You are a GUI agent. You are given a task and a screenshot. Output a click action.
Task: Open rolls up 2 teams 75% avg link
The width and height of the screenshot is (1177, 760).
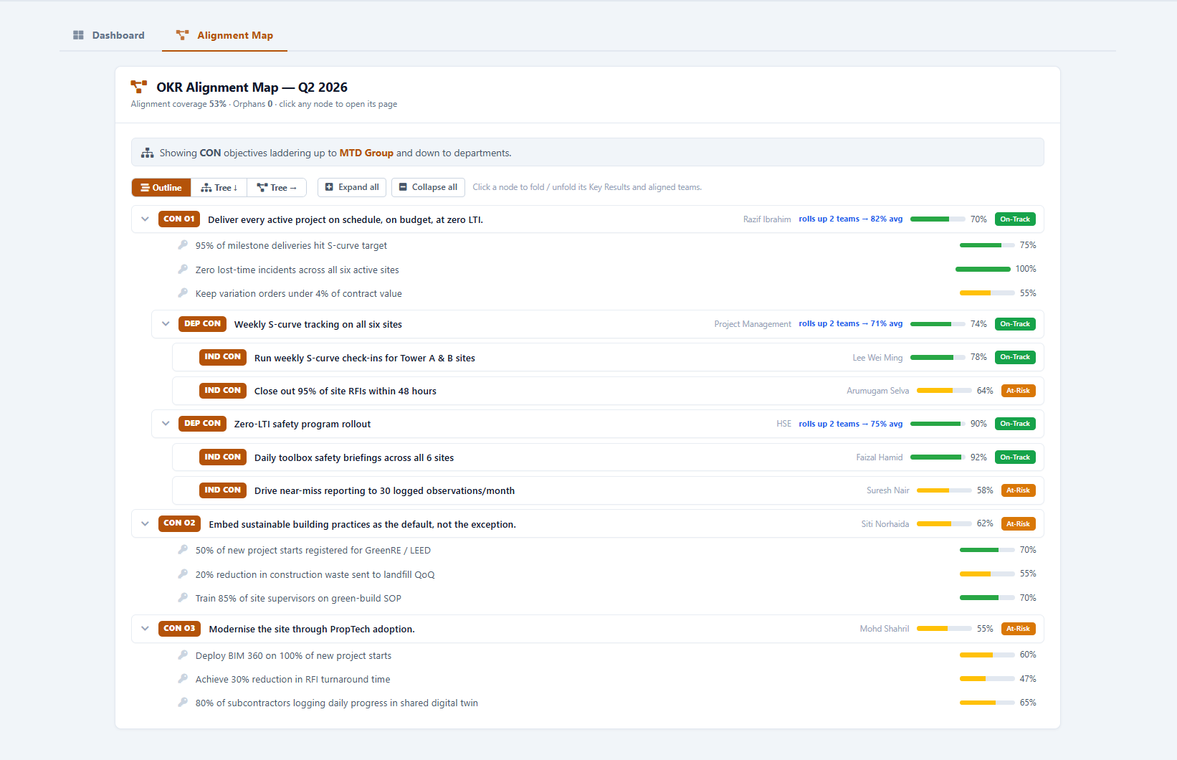(851, 424)
